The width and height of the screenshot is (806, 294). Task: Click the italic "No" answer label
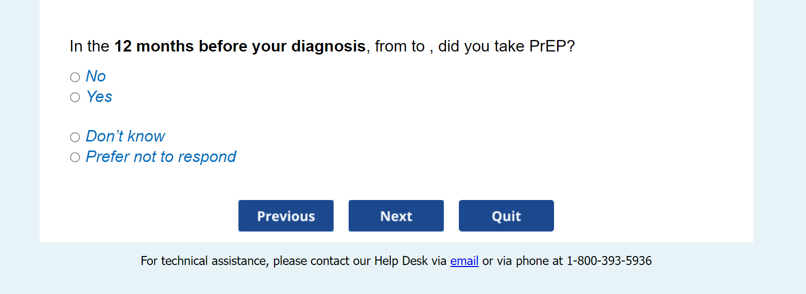pos(96,76)
